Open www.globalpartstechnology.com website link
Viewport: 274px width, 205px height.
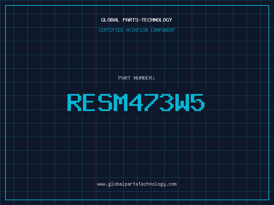click(137, 184)
